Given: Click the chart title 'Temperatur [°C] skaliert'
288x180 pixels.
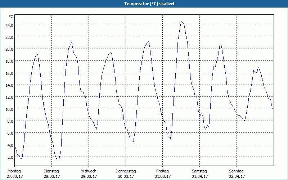Looking at the screenshot, I should click(x=149, y=4).
